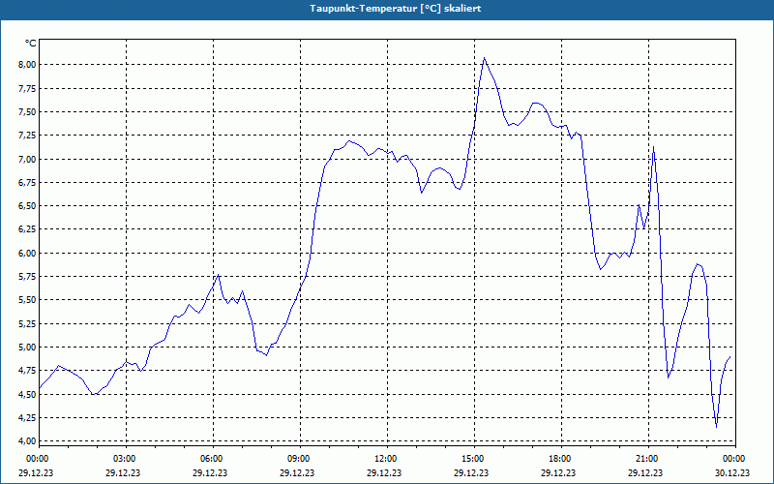Select the 06:00 time label

tap(213, 459)
